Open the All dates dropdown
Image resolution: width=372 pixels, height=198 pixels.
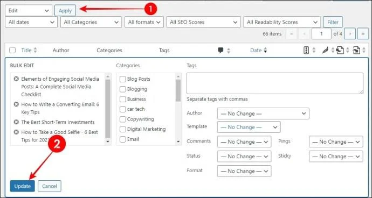click(x=31, y=22)
